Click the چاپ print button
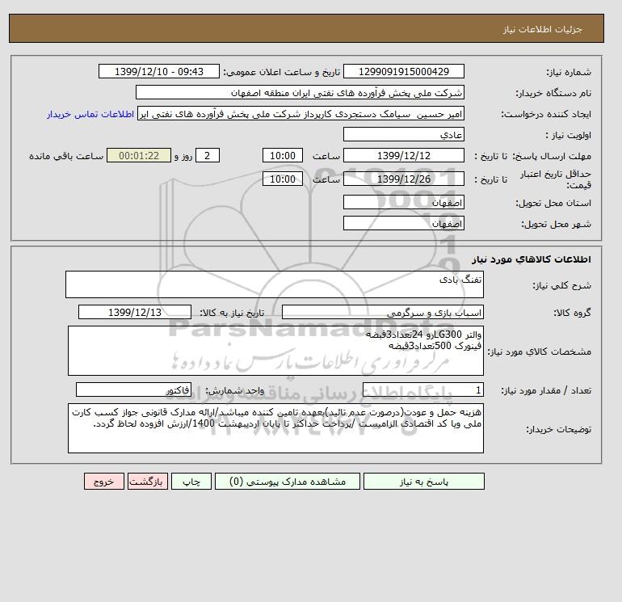 (191, 482)
